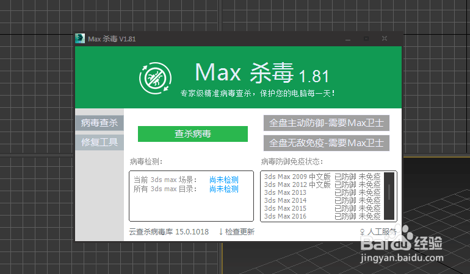The height and width of the screenshot is (274, 470).
Task: Open the 人工服务 support link
Action: coord(378,232)
